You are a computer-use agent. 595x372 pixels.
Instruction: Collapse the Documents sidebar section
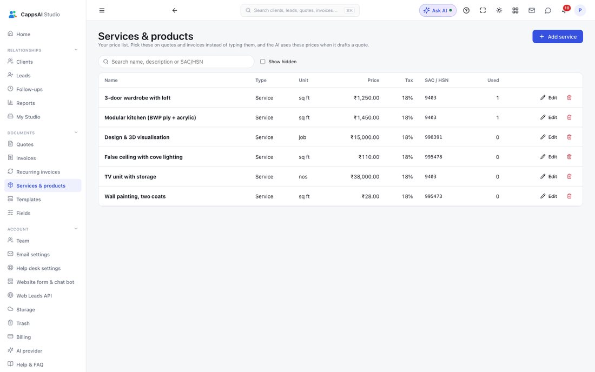click(76, 132)
